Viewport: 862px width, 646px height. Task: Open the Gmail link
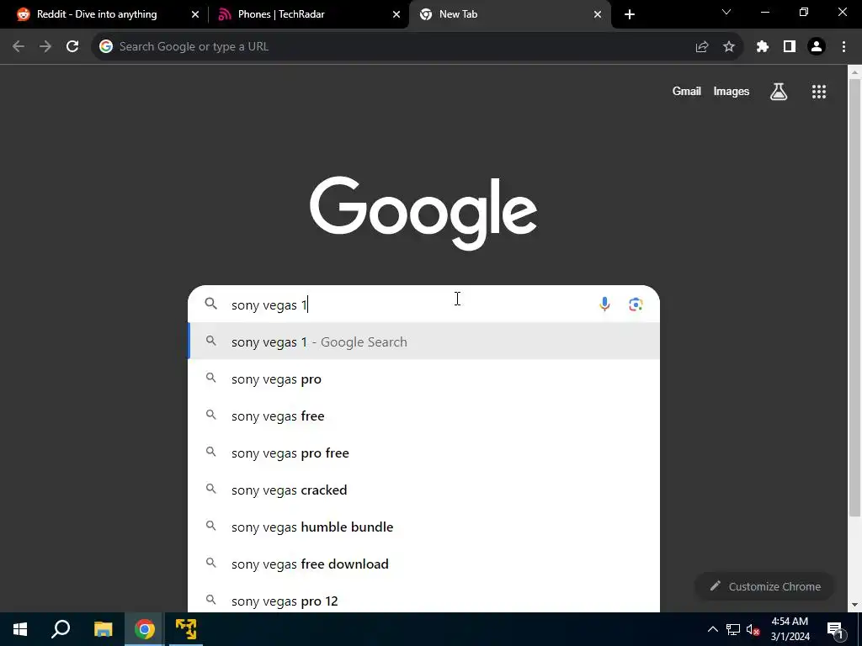coord(686,91)
